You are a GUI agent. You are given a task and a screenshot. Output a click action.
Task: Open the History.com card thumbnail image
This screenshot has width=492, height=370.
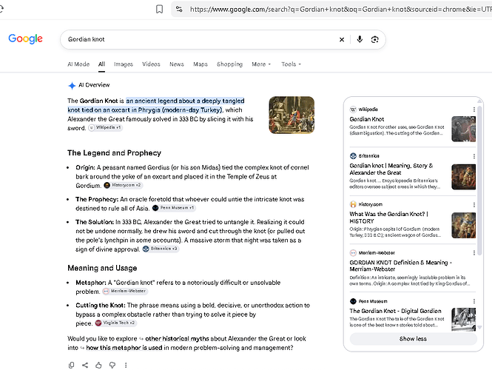463,225
